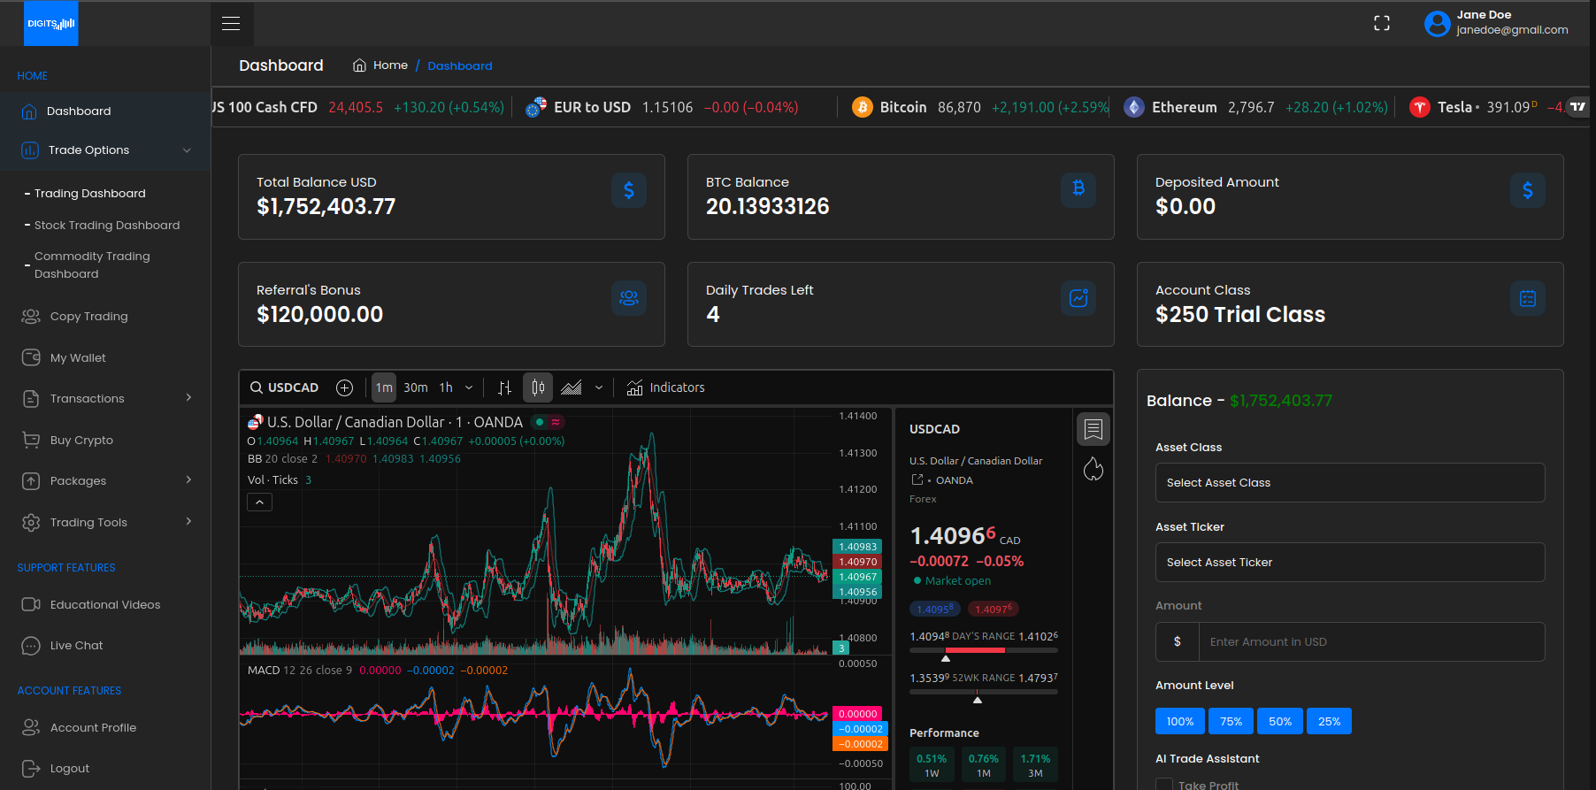The image size is (1596, 790).
Task: Click the day's range slider bar
Action: click(x=984, y=650)
